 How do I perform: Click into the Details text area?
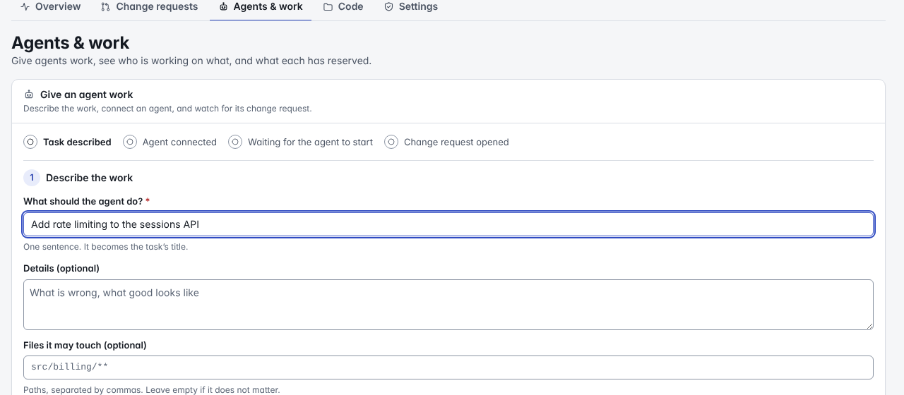point(448,305)
